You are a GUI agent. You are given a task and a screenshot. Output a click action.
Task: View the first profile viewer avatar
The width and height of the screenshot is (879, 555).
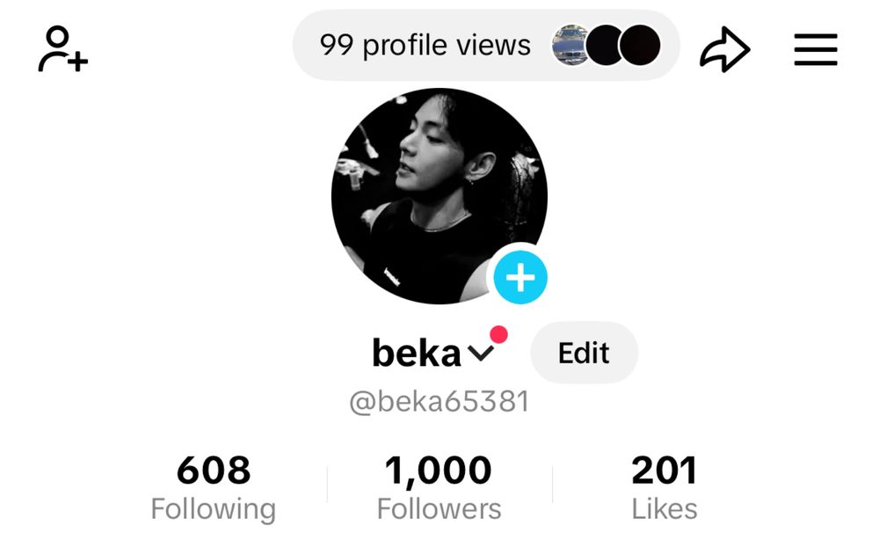569,45
